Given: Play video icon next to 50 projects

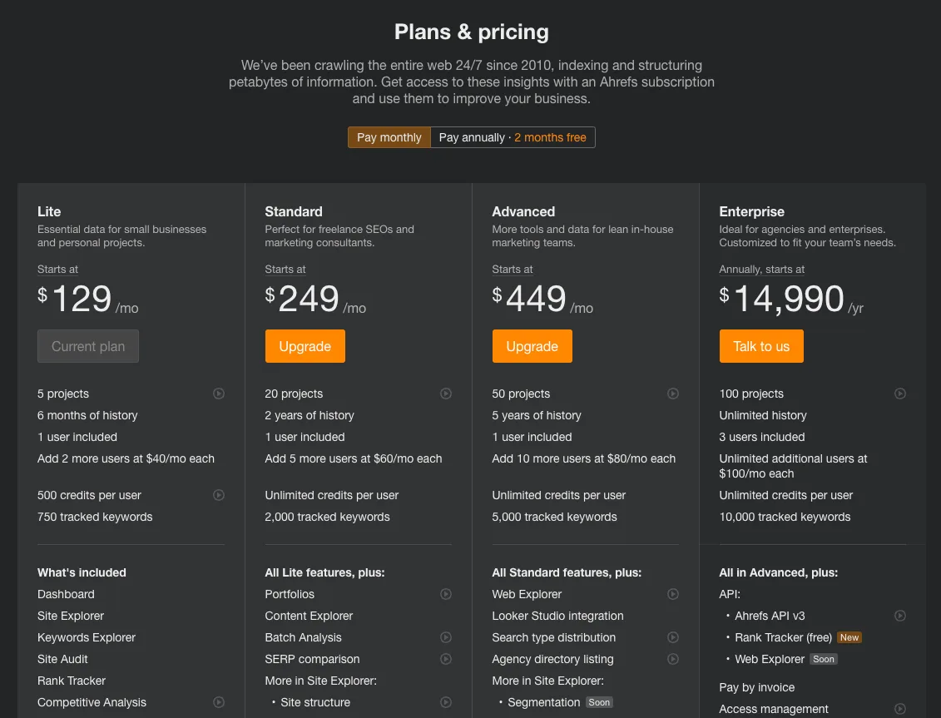Looking at the screenshot, I should tap(673, 394).
